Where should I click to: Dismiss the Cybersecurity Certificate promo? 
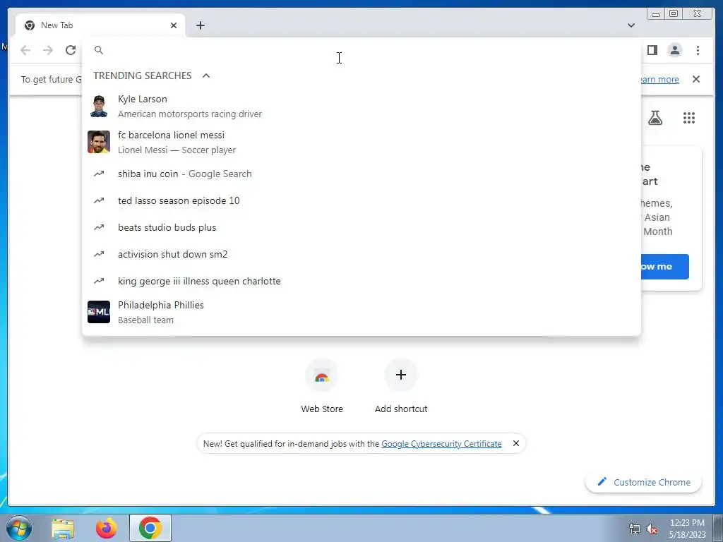(516, 443)
